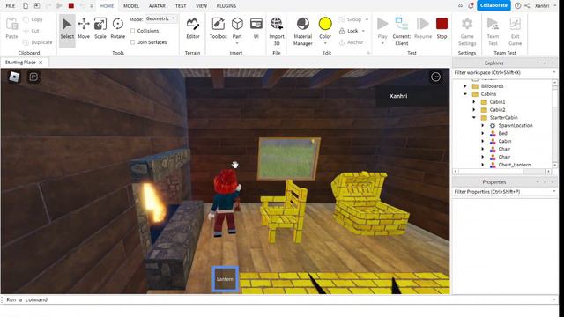The height and width of the screenshot is (317, 564).
Task: Open the Group dropdown arrow
Action: (367, 19)
